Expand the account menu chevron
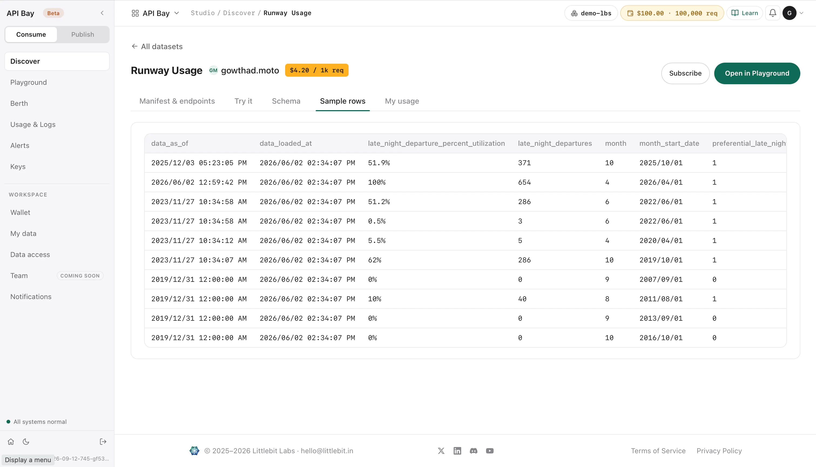 801,13
